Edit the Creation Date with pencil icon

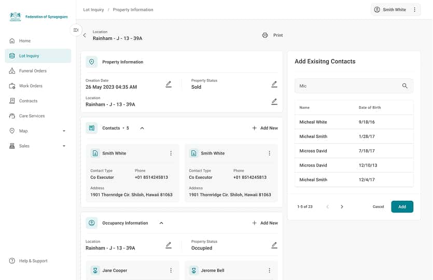[169, 84]
